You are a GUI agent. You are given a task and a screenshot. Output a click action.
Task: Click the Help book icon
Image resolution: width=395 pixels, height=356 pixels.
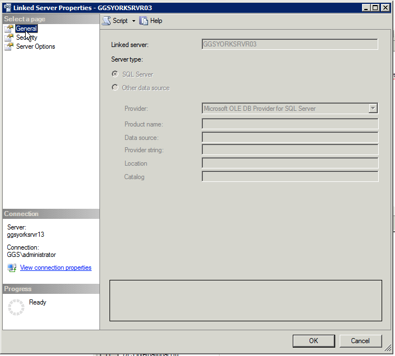pyautogui.click(x=144, y=21)
